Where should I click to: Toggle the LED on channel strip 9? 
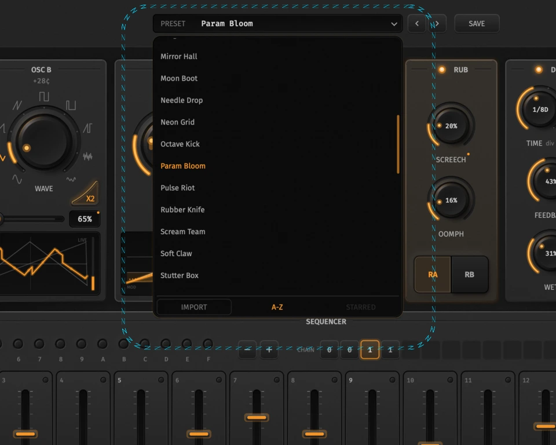point(392,380)
